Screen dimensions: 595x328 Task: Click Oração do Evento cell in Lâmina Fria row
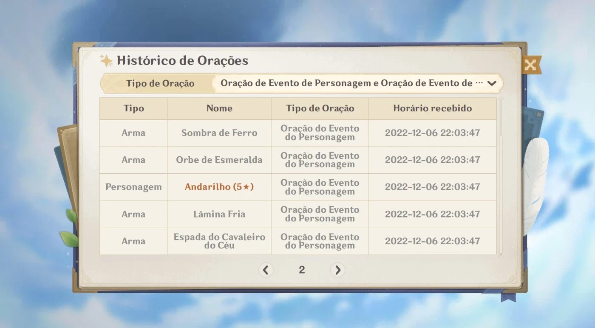tap(320, 214)
